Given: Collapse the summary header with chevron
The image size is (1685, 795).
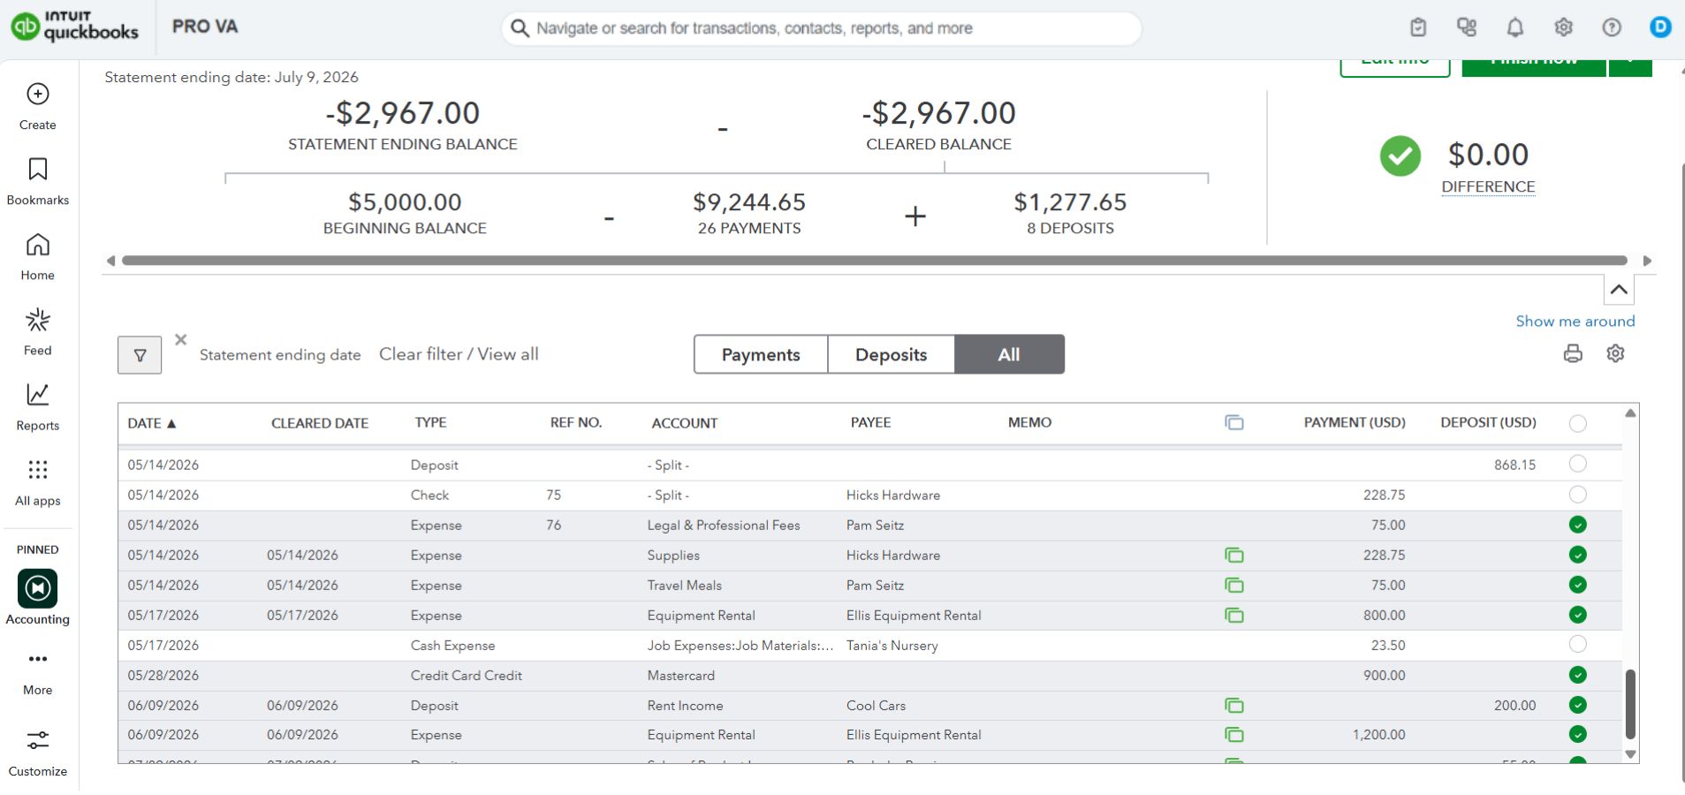Looking at the screenshot, I should [x=1619, y=290].
